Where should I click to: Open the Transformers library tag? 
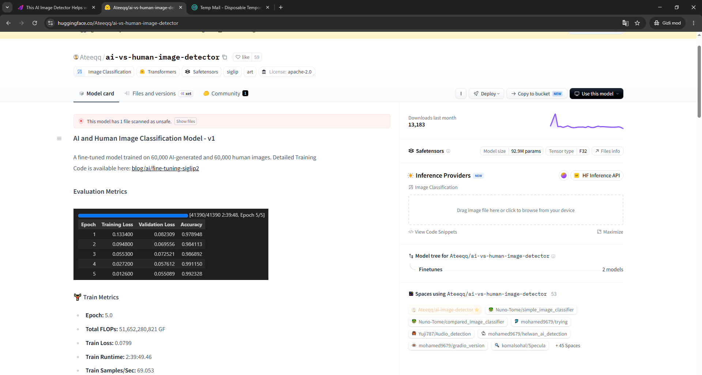click(x=158, y=72)
